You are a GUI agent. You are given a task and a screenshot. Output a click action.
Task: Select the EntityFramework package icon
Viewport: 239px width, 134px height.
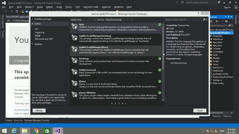(75, 72)
